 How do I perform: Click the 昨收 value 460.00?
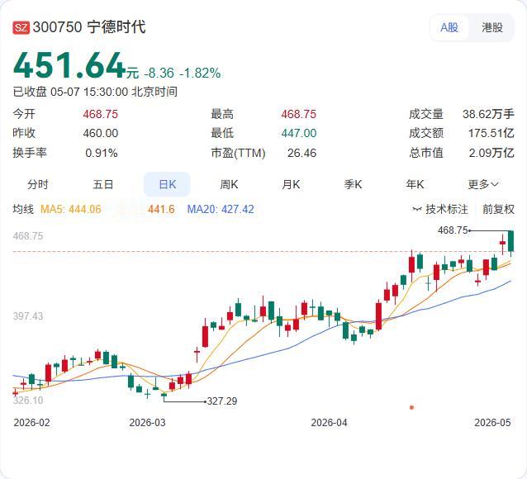coord(101,133)
